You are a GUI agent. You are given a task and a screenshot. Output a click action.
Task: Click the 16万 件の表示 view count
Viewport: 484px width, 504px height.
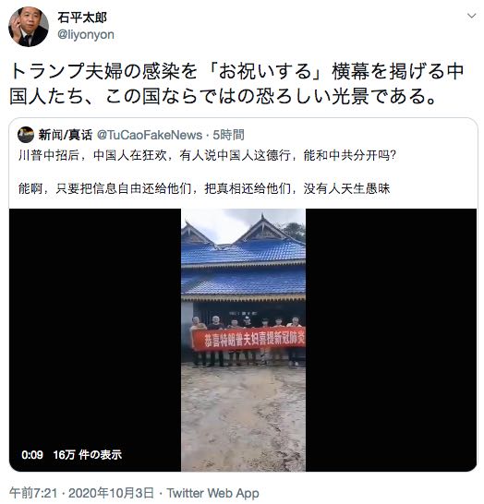(88, 455)
